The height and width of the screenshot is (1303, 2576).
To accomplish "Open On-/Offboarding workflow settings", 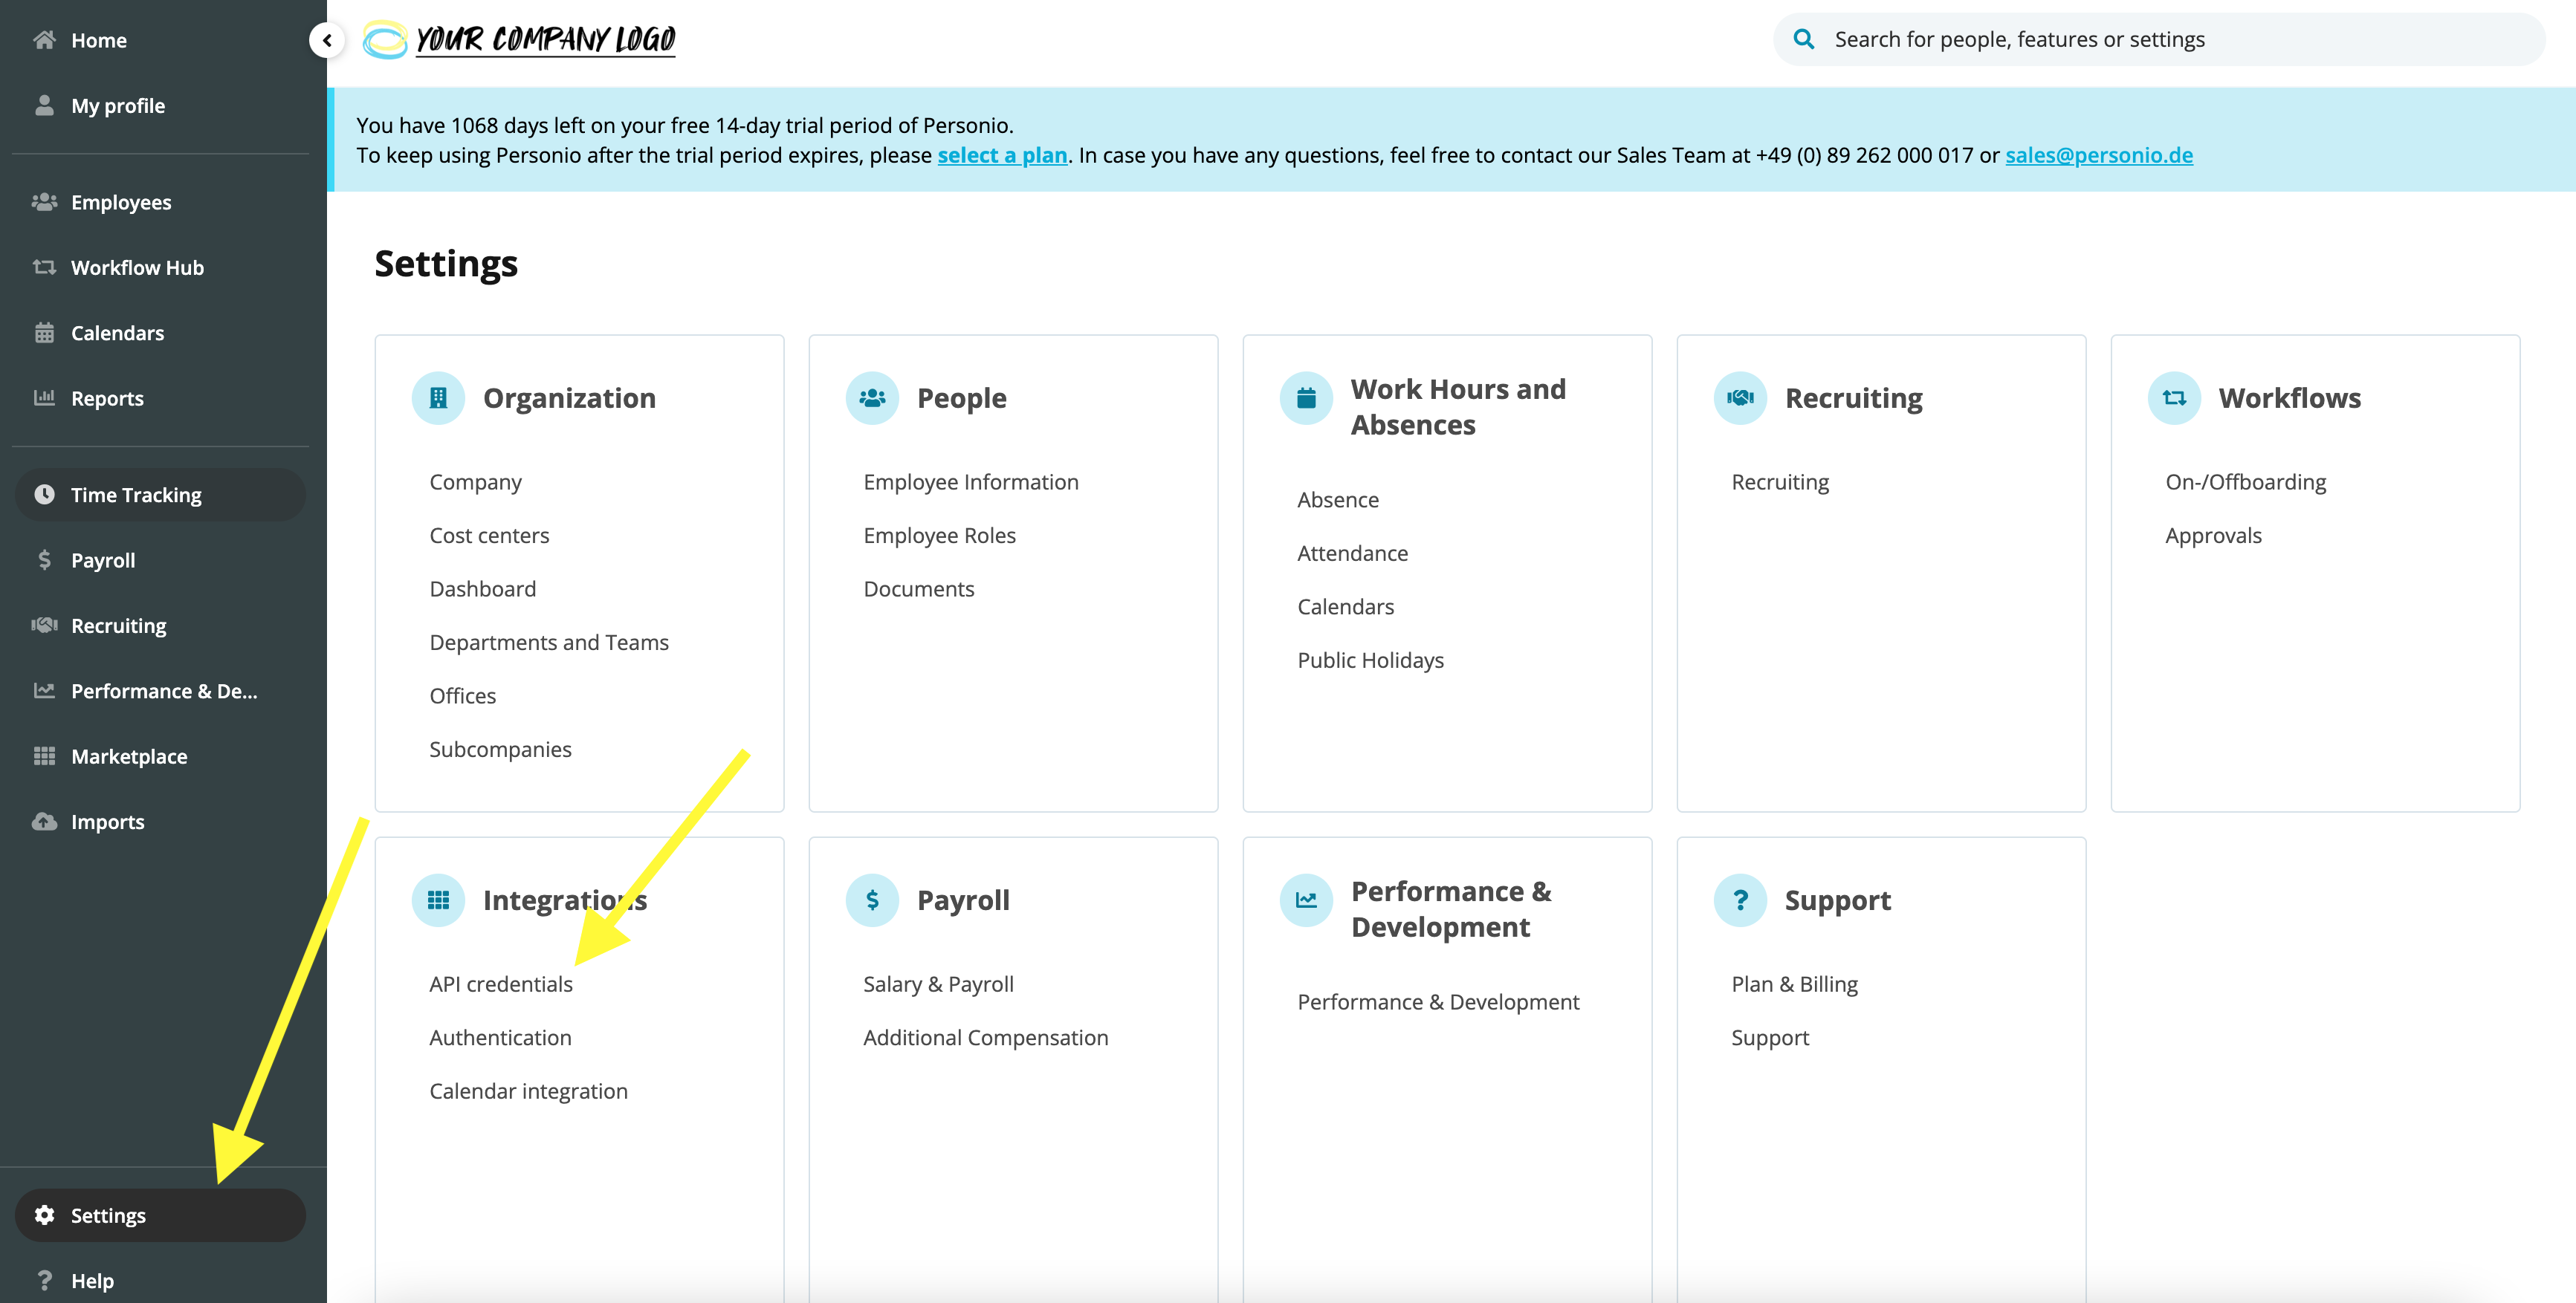I will (x=2245, y=481).
